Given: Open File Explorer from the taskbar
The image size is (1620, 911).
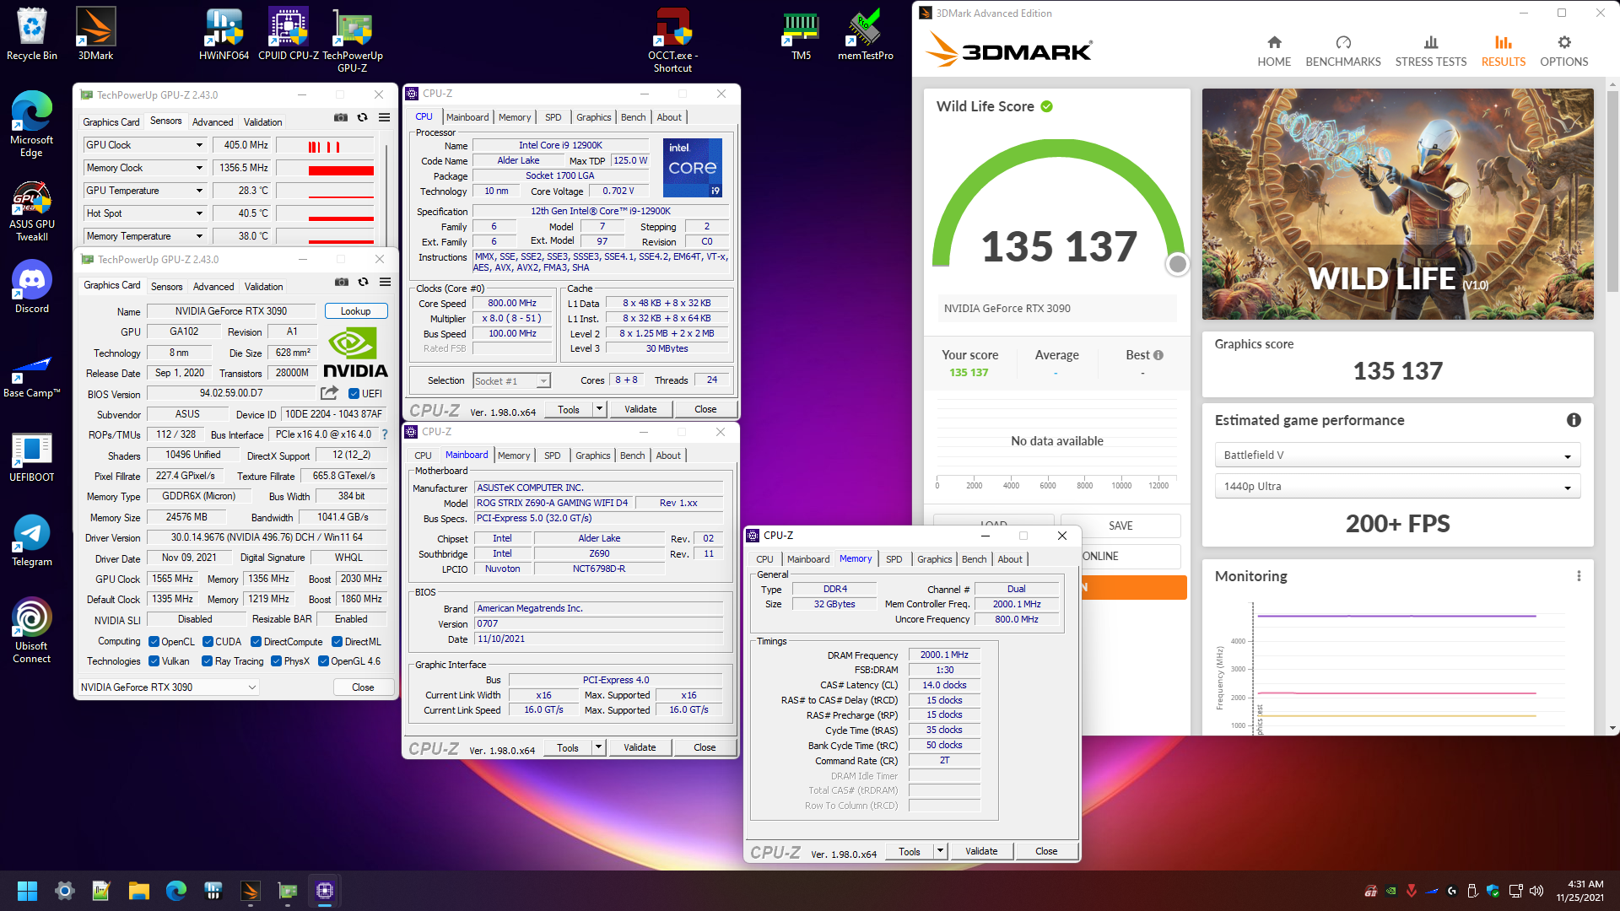Looking at the screenshot, I should click(x=138, y=891).
